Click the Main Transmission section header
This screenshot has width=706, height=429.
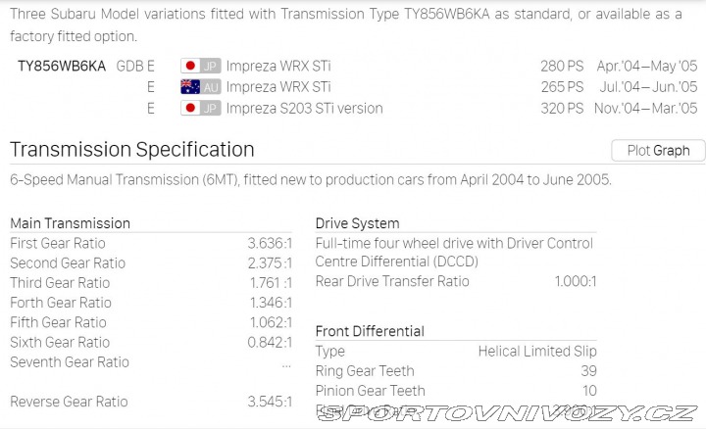71,223
